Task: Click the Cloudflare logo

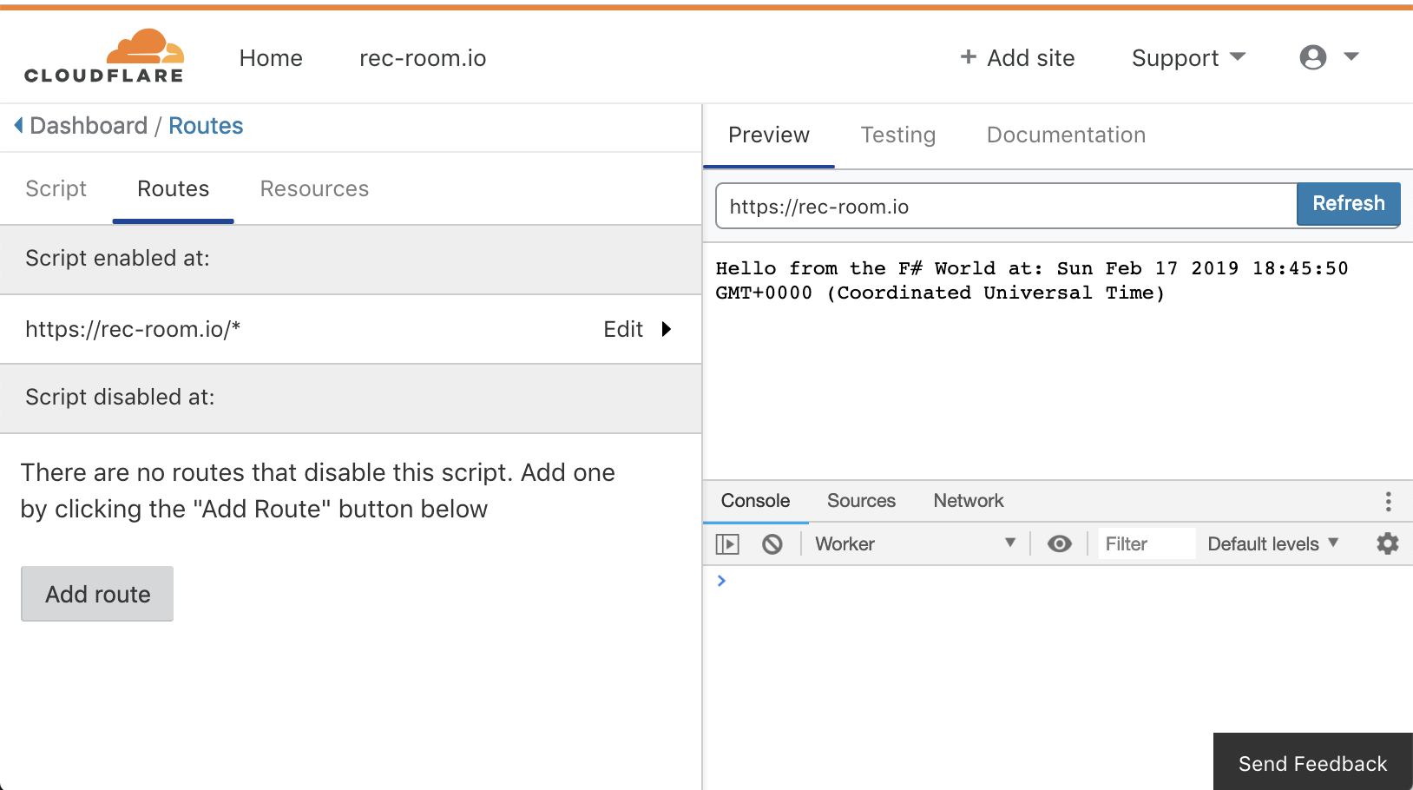Action: [x=104, y=56]
